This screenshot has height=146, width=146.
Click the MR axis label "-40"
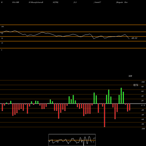[x=142, y=115]
